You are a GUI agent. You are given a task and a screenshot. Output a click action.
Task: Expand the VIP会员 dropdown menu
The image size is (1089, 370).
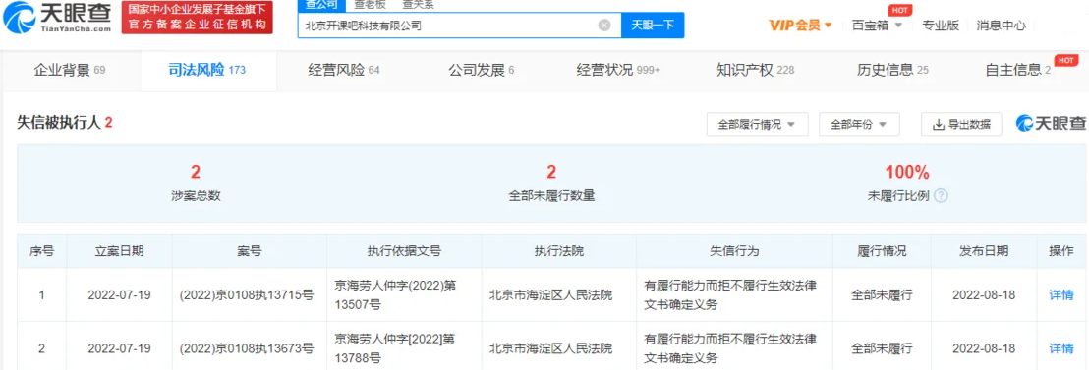pos(800,26)
